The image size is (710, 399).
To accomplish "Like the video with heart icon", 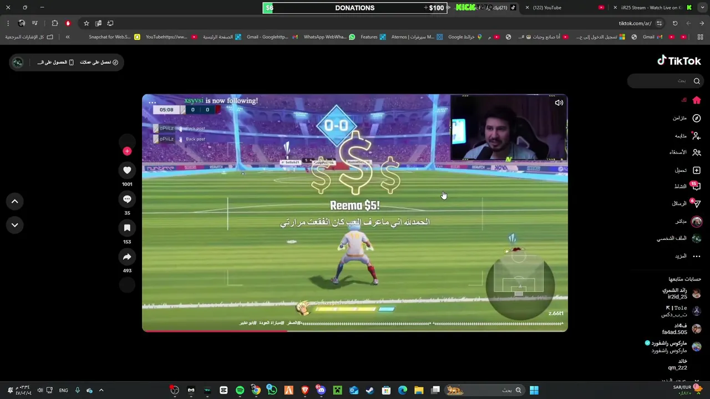I will click(127, 170).
